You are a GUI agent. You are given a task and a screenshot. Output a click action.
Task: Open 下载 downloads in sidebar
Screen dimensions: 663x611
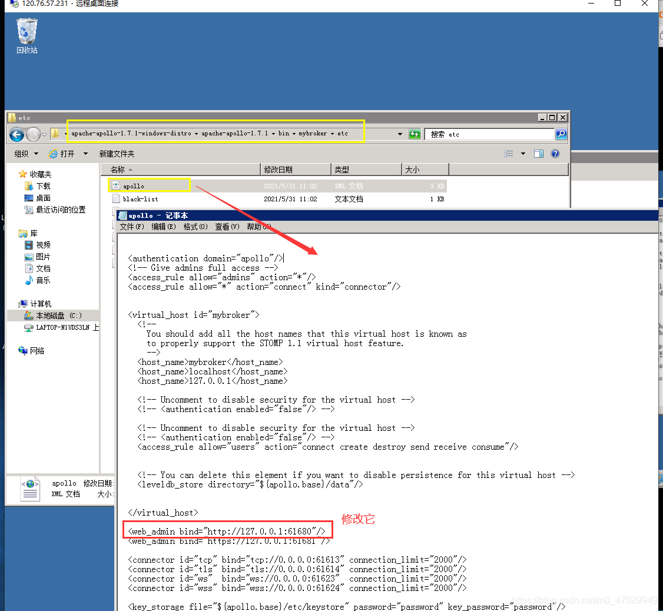tap(38, 186)
